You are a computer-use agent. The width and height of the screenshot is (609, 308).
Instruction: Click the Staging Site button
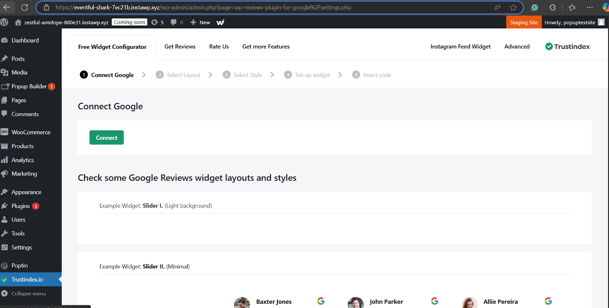click(524, 22)
